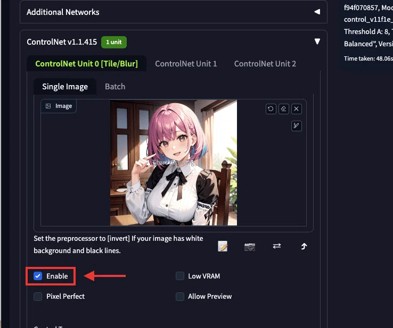393x328 pixels.
Task: Collapse the ControlNet v1.1.415 panel
Action: click(x=317, y=41)
